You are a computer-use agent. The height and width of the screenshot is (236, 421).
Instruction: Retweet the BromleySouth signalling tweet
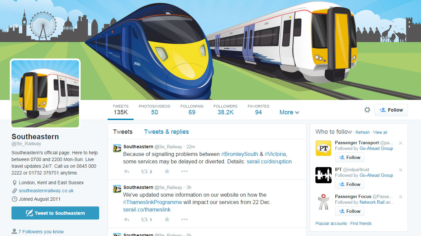(146, 171)
